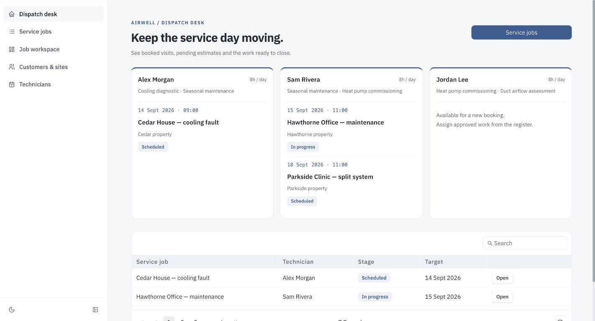Click the 15 Sept 2026 target cell

click(x=443, y=297)
